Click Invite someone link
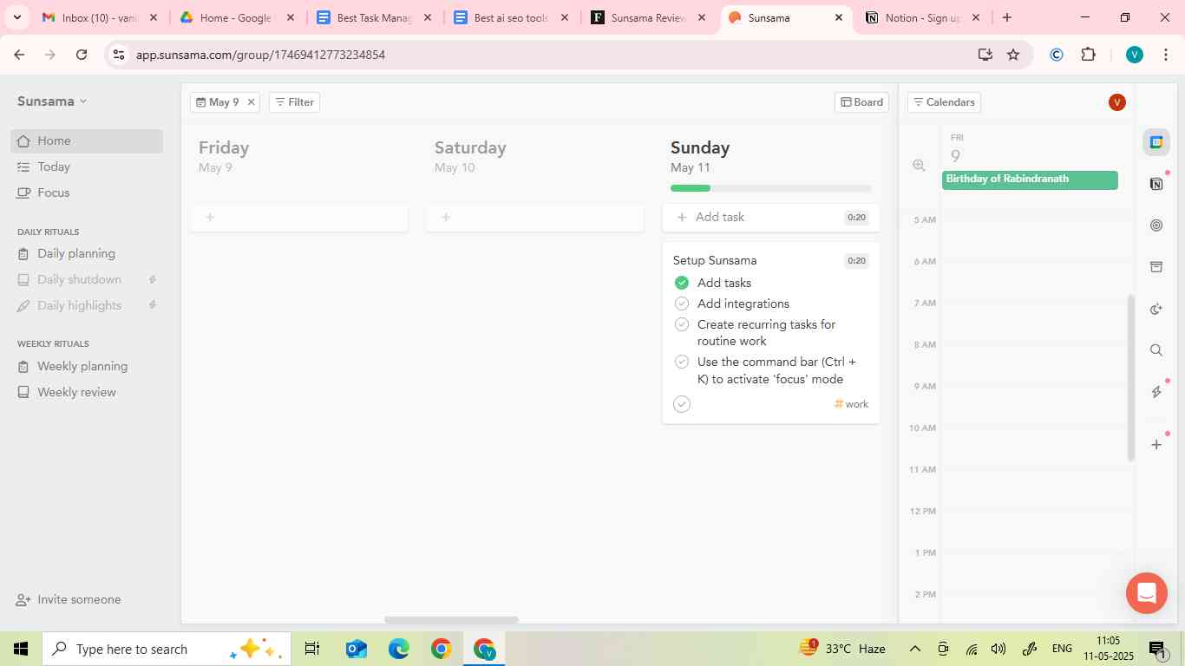The height and width of the screenshot is (666, 1185). (x=79, y=599)
